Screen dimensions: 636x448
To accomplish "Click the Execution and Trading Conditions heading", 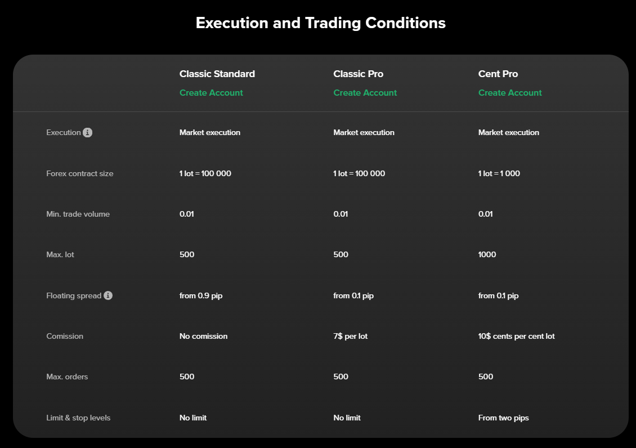I will click(320, 23).
